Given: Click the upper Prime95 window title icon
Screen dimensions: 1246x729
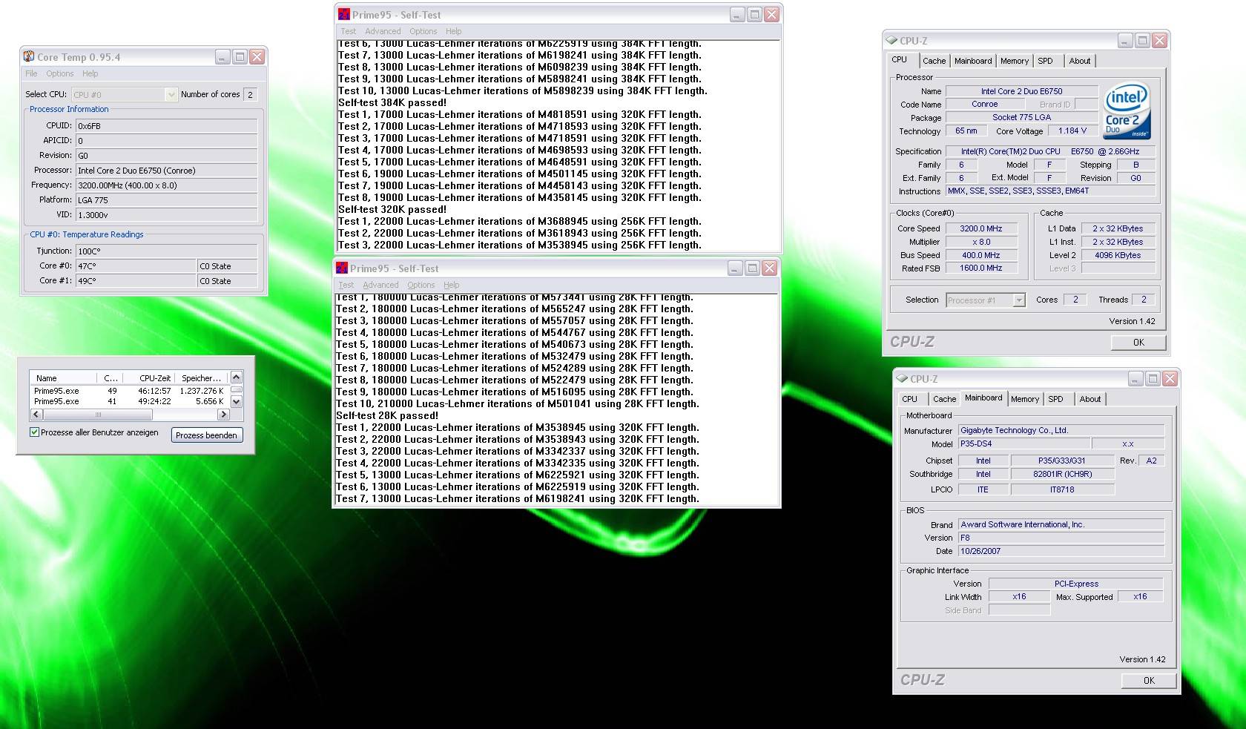Looking at the screenshot, I should 344,14.
